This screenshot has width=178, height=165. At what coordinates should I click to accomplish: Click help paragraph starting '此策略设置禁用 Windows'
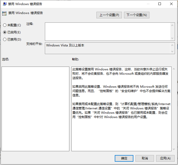coord(120,74)
